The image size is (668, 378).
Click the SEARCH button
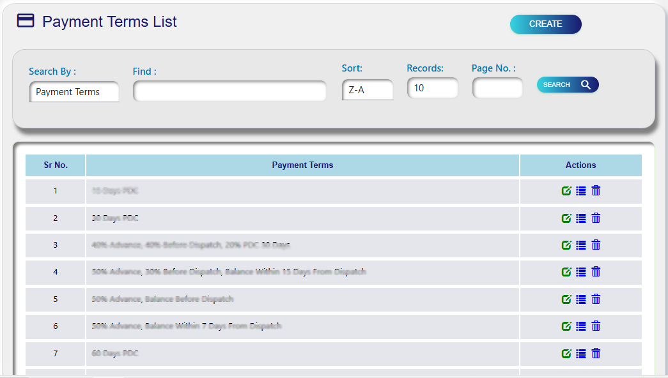(x=568, y=85)
